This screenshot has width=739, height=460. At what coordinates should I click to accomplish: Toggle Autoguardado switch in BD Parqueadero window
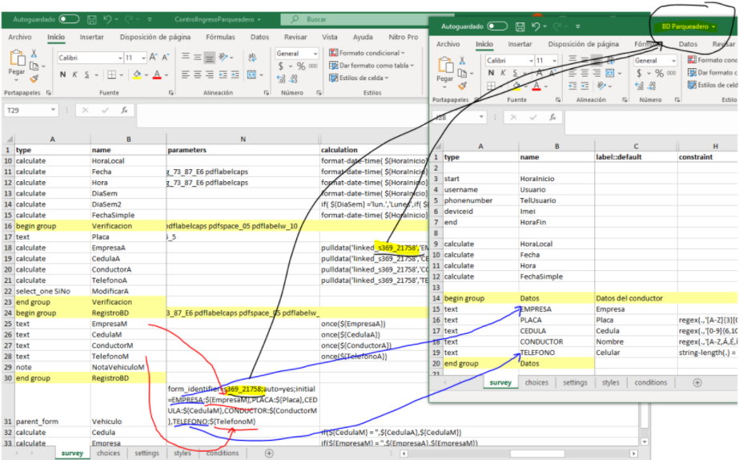[497, 26]
